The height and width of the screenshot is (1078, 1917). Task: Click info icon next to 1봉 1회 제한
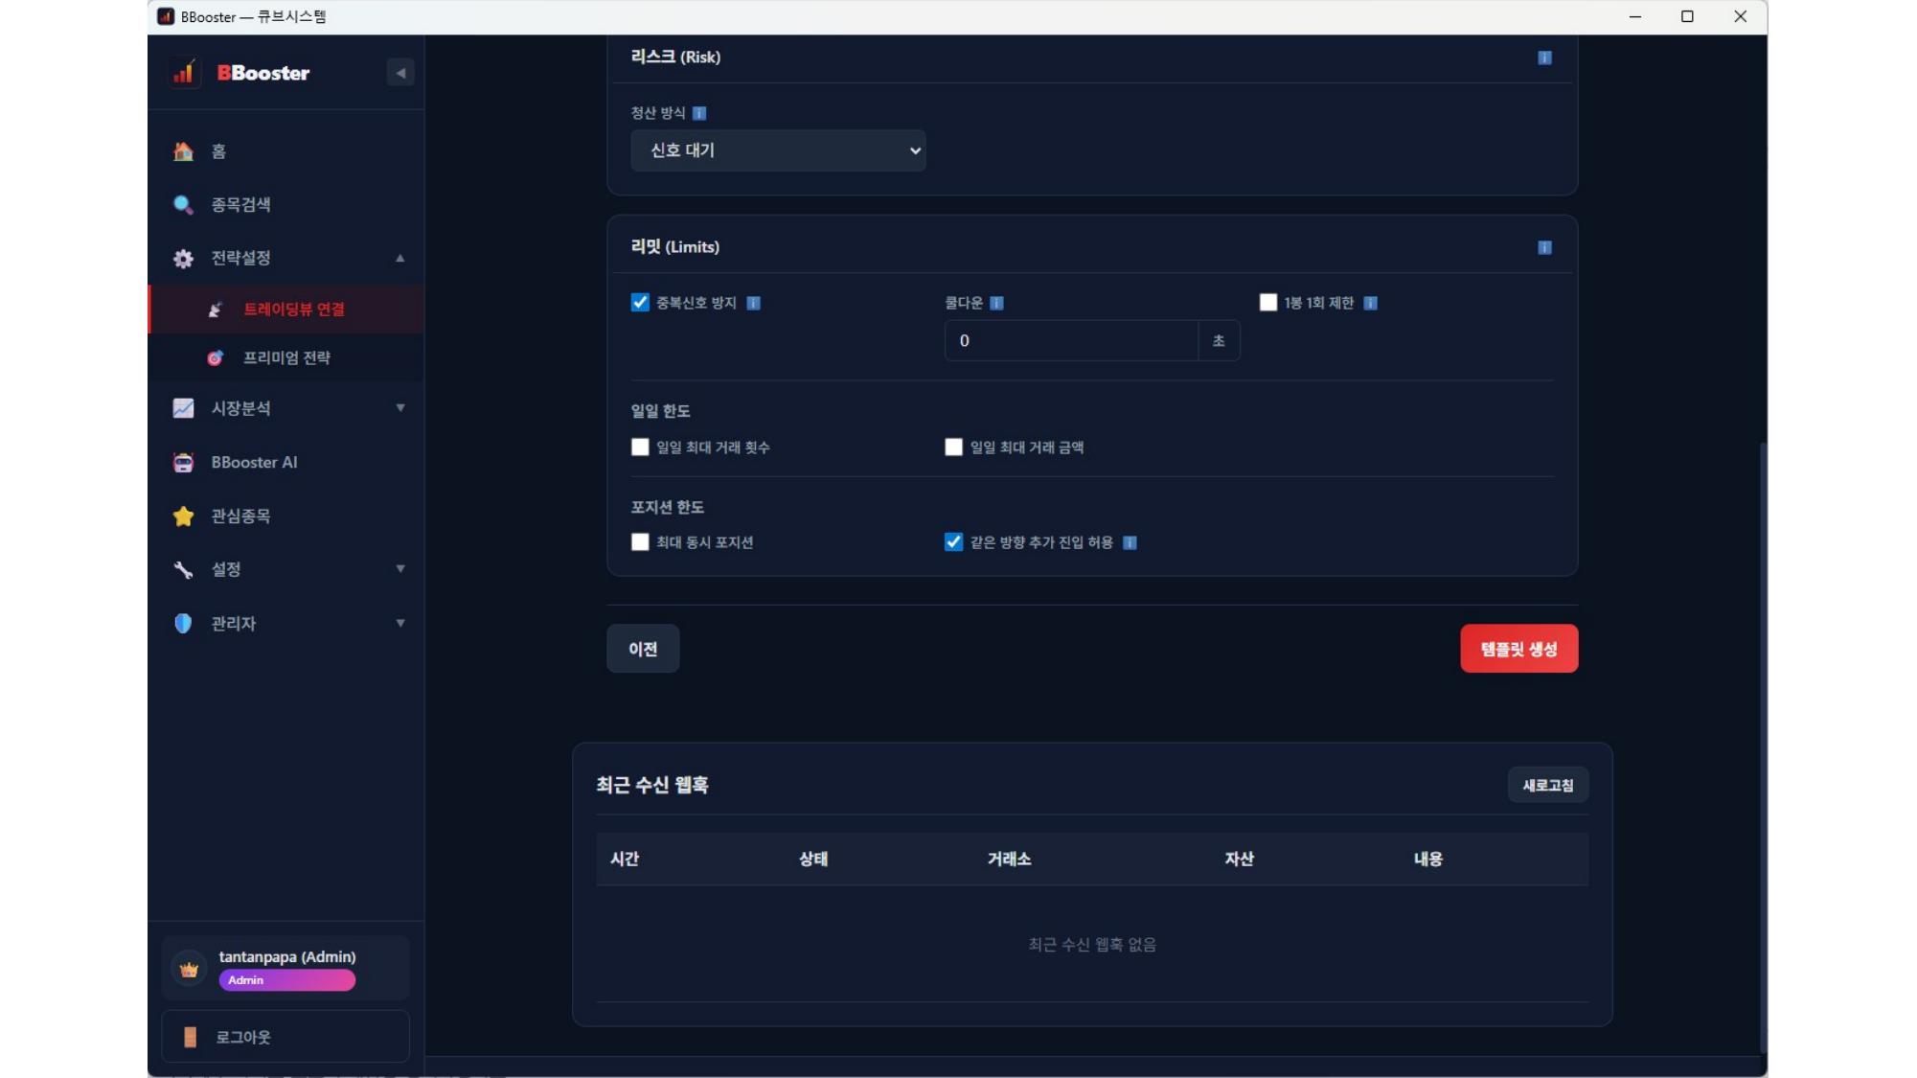1370,303
